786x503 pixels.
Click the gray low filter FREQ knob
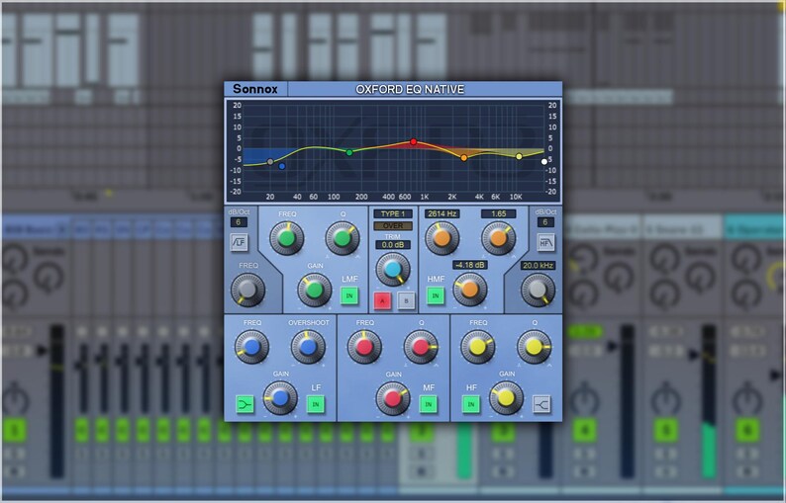[x=247, y=290]
